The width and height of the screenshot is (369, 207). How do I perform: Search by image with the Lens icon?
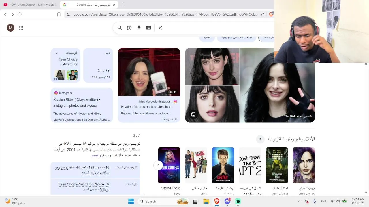(129, 28)
